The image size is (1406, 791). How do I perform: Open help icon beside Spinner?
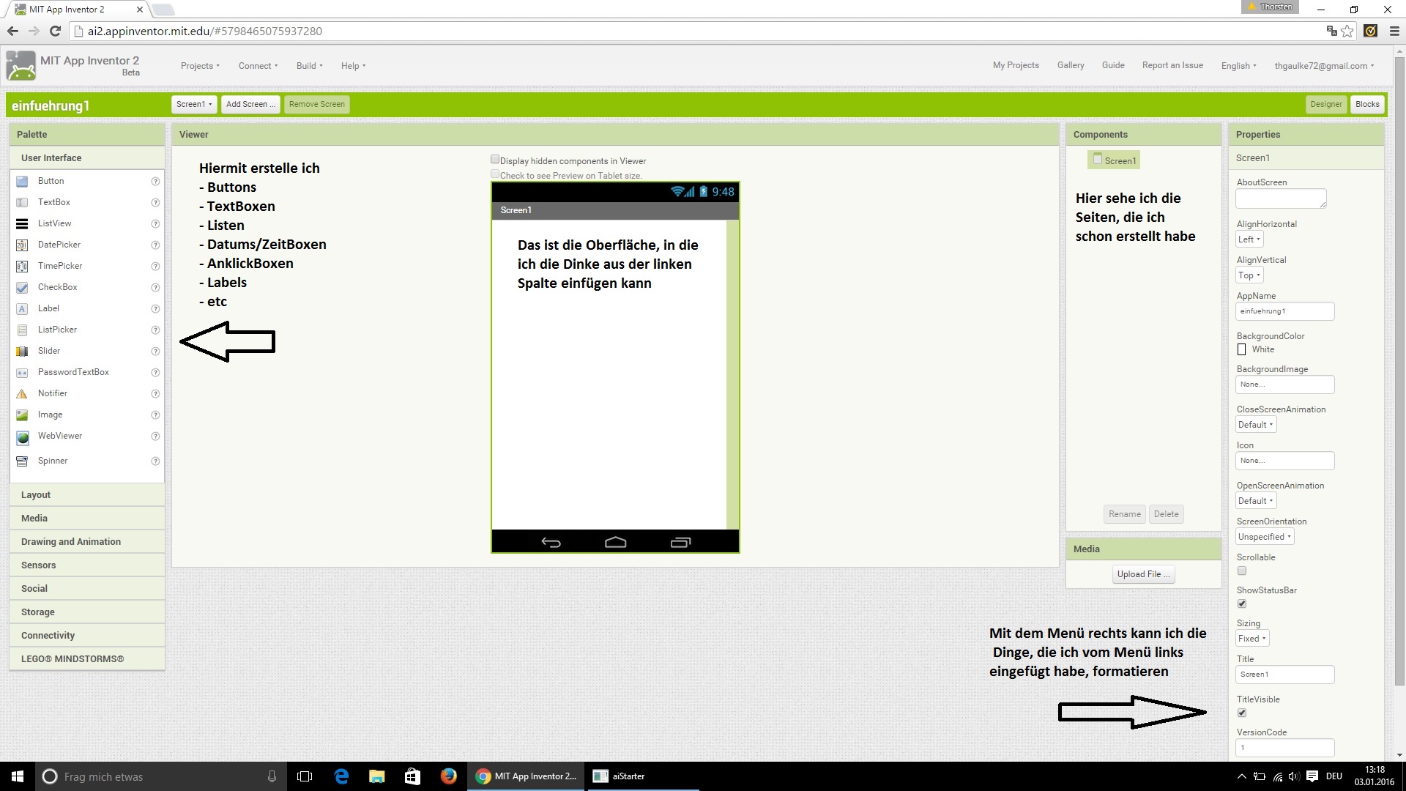(155, 461)
